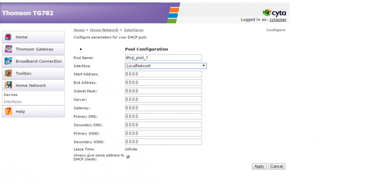Viewport: 391px width, 184px height.
Task: Click the cyta logo in header
Action: point(274,13)
